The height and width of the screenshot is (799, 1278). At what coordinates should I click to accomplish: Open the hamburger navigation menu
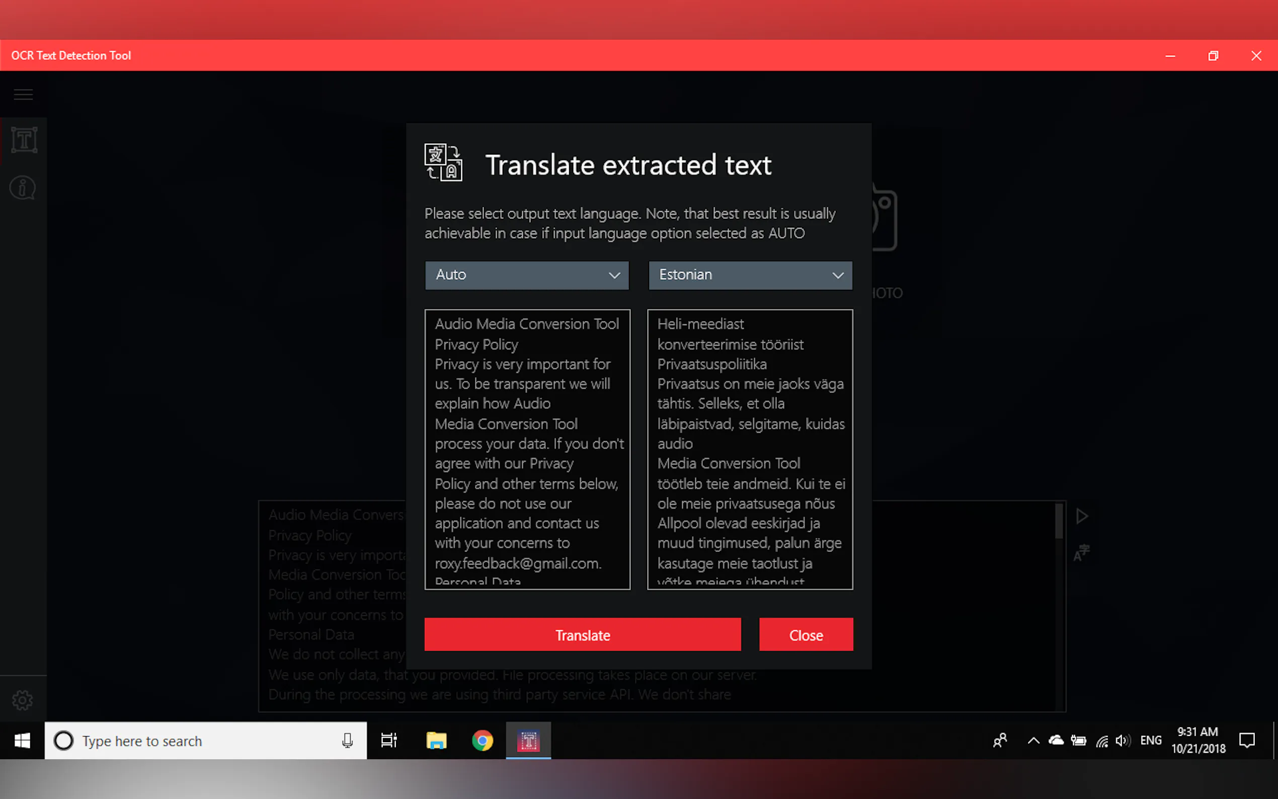click(x=23, y=95)
